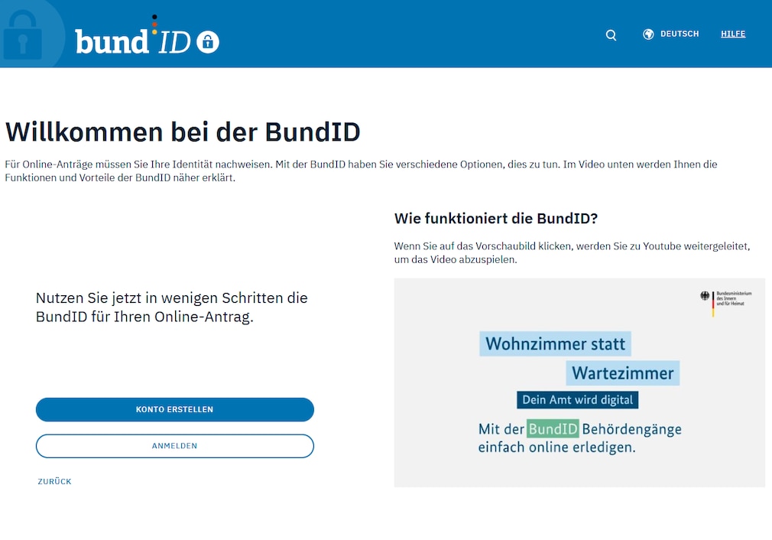Click the ANMELDEN button
The height and width of the screenshot is (540, 772).
[x=175, y=446]
